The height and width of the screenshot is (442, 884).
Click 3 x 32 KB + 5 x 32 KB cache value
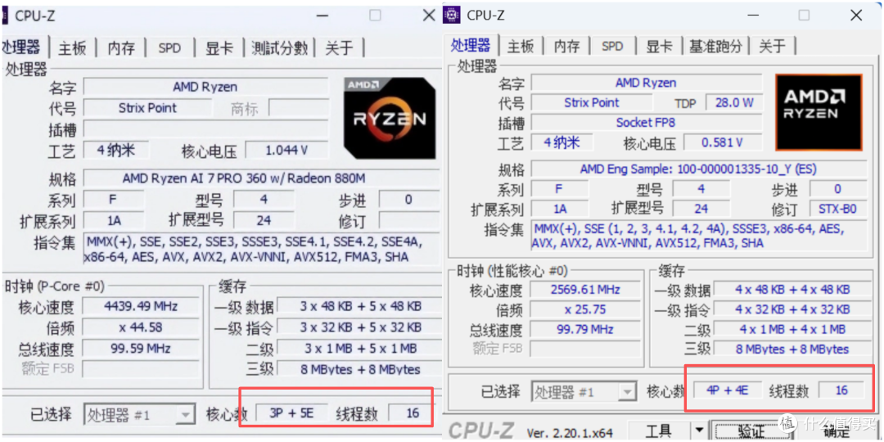pos(359,327)
